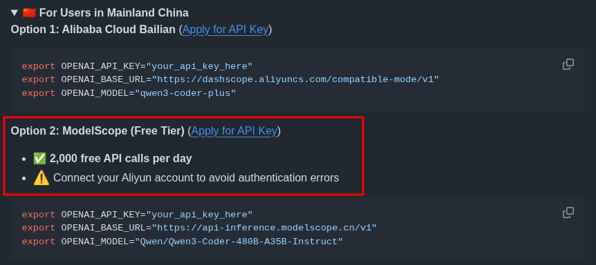
Task: Copy the ModelScope export commands code block
Action: coord(568,213)
